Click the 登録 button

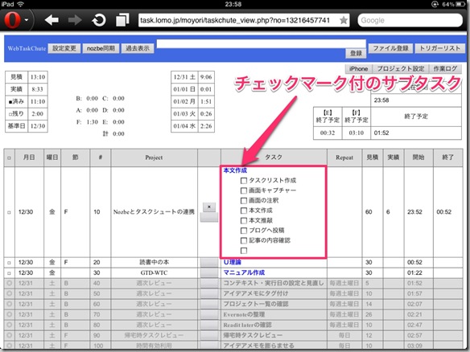356,53
